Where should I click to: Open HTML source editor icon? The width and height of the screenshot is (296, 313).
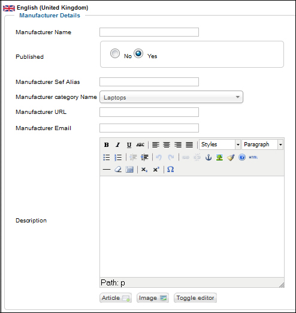tap(253, 158)
